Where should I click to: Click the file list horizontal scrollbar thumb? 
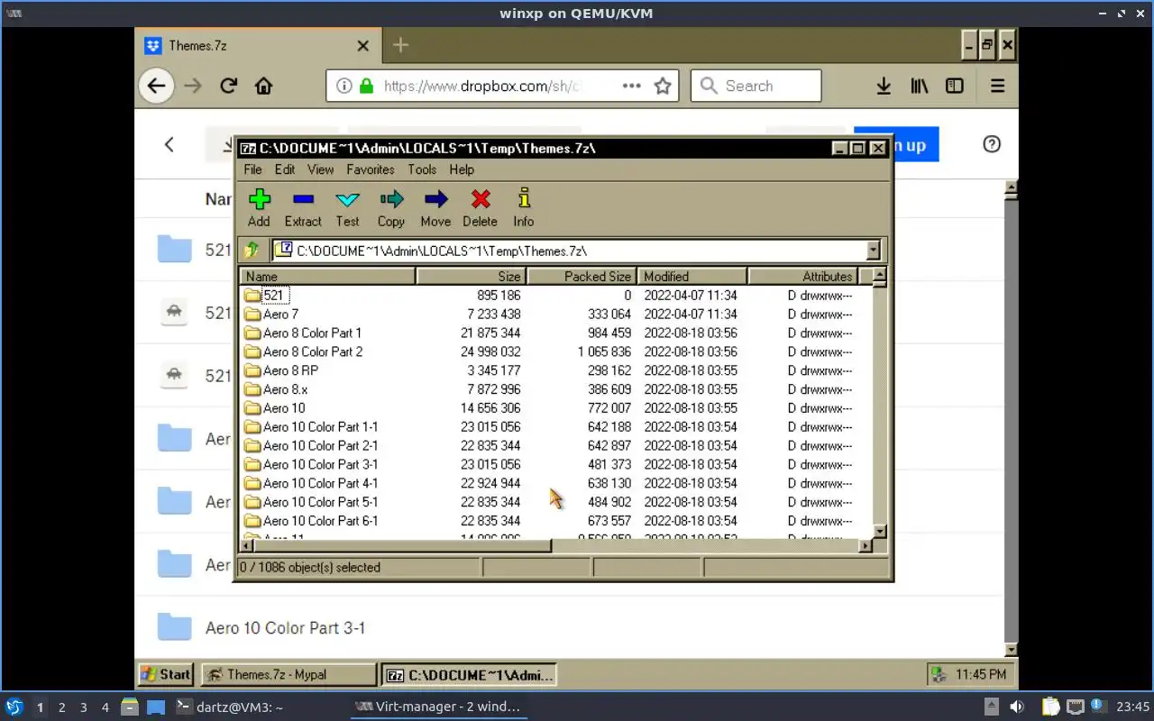point(402,545)
